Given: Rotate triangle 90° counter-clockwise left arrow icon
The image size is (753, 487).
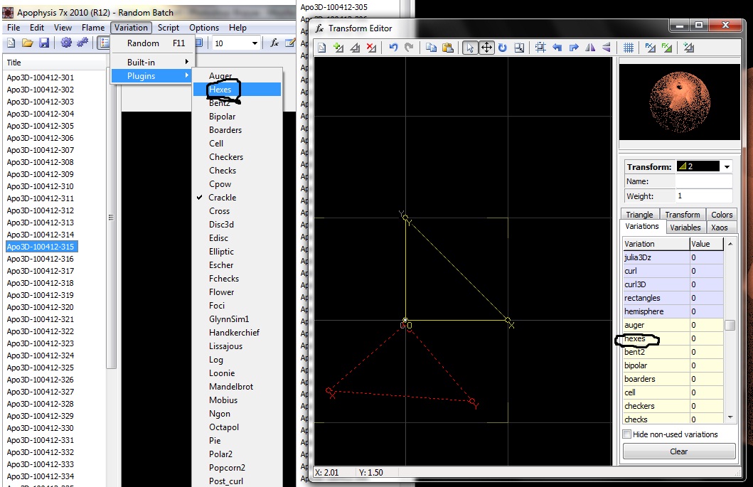Looking at the screenshot, I should (557, 48).
